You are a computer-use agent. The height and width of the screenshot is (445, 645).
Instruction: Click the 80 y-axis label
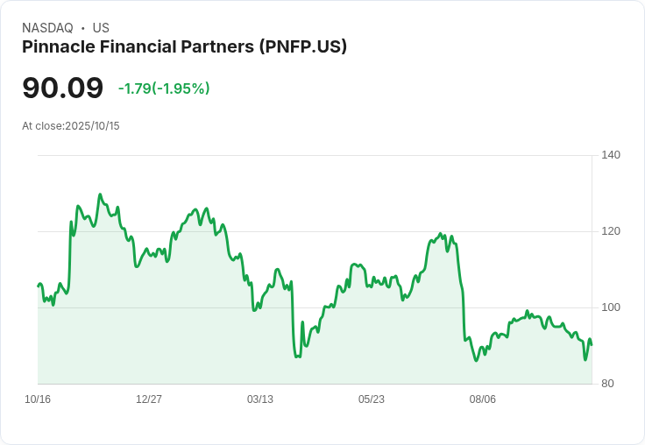click(608, 384)
